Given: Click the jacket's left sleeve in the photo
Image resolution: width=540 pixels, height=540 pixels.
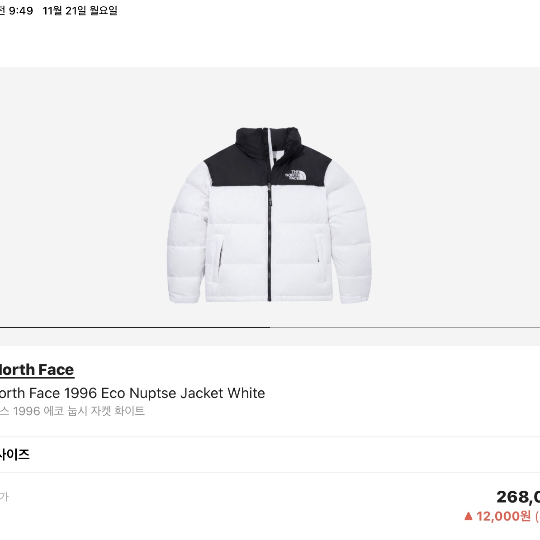Looking at the screenshot, I should tap(188, 241).
